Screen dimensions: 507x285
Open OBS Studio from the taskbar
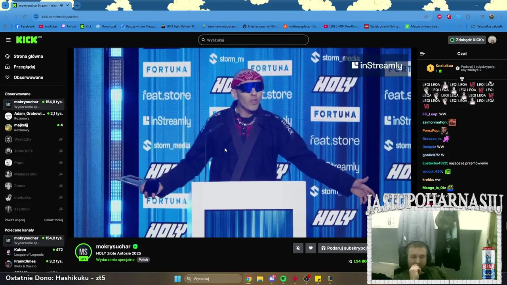(307, 279)
